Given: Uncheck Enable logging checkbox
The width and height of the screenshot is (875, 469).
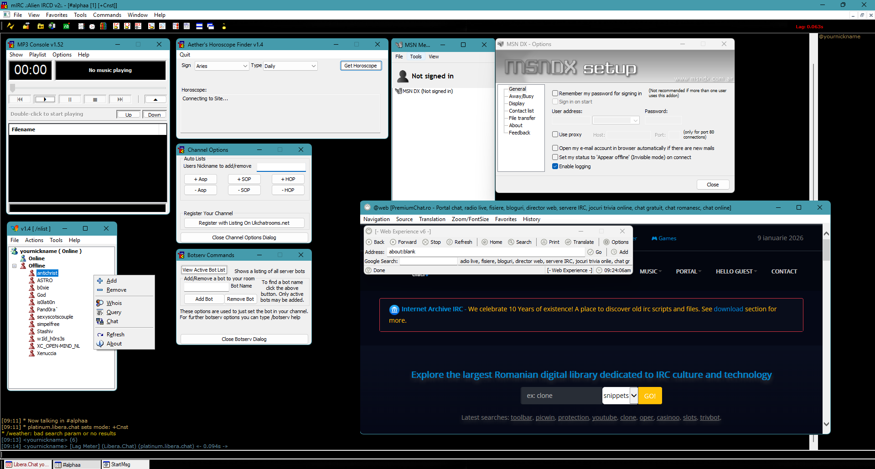Looking at the screenshot, I should tap(555, 166).
